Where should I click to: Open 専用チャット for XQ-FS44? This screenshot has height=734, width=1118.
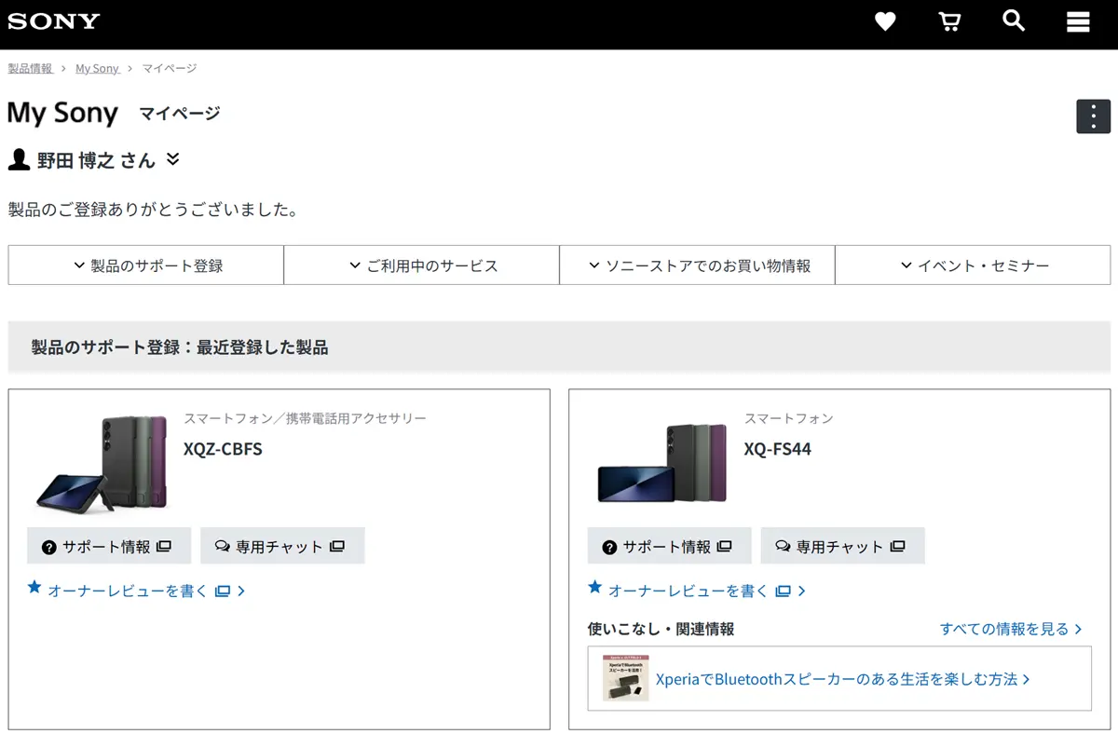[842, 546]
